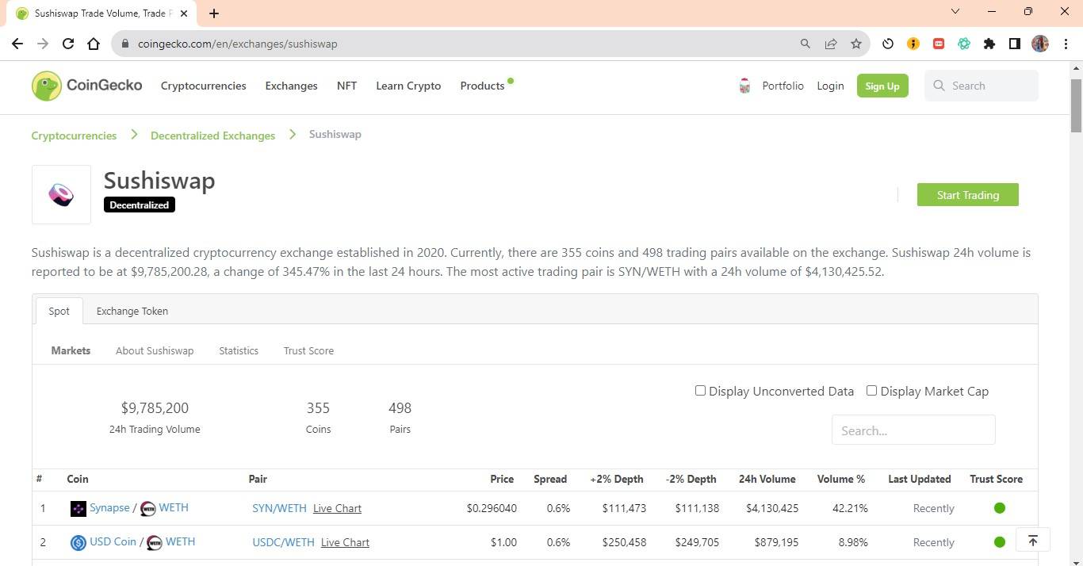
Task: Toggle the browser side panel
Action: click(1014, 44)
